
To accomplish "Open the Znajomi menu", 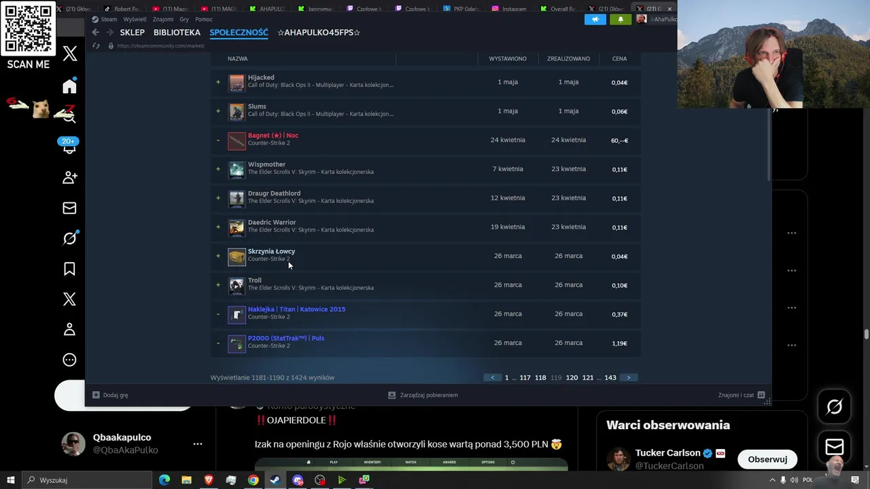I will pos(163,20).
